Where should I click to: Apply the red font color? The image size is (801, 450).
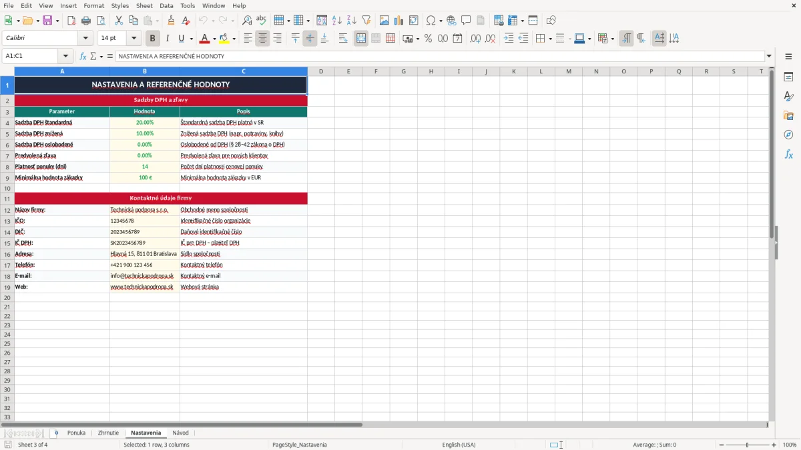[204, 39]
